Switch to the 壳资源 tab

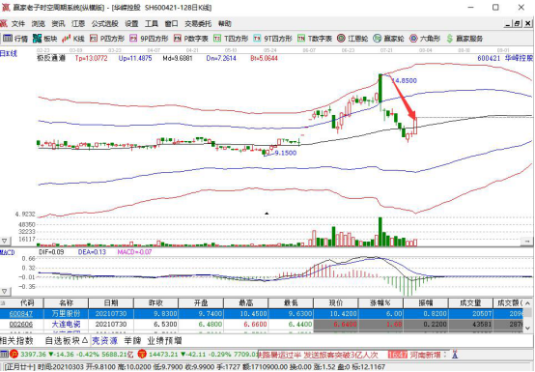104,340
